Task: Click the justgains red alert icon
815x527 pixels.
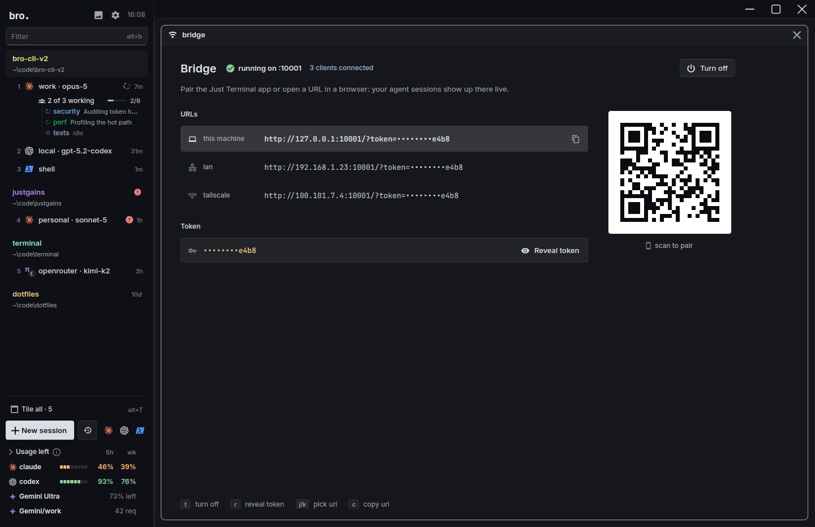Action: click(138, 192)
